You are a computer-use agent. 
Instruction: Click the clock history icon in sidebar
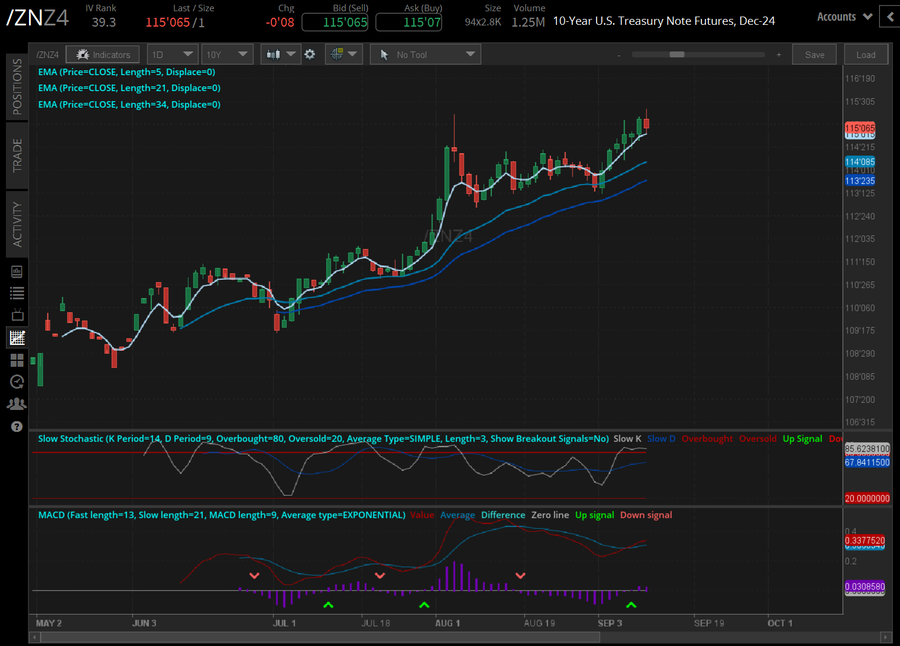click(x=17, y=382)
